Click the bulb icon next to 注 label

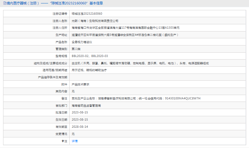tap(63, 141)
